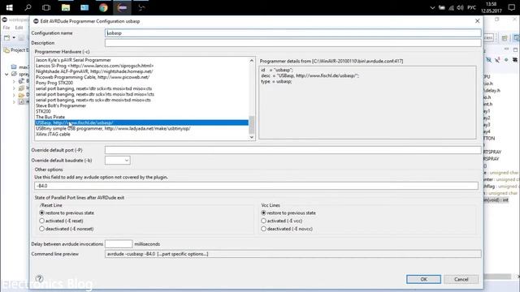Image resolution: width=520 pixels, height=292 pixels.
Task: Select Reset Line restore to previous state
Action: [x=41, y=213]
